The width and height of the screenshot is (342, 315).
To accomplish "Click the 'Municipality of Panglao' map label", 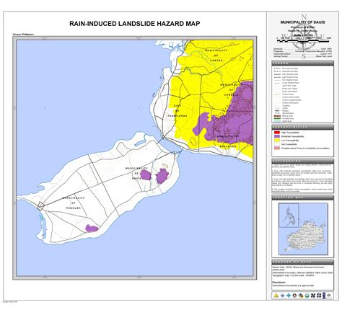I will pyautogui.click(x=74, y=203).
